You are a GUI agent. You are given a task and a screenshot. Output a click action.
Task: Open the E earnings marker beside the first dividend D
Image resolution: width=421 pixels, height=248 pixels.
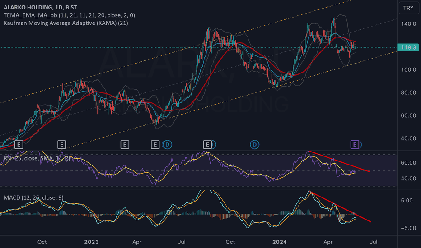[155, 145]
